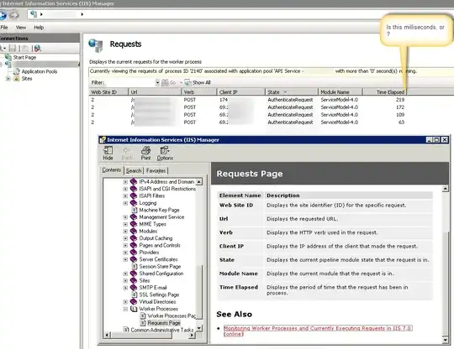Viewport: 454px width, 349px height.
Task: Expand ISAPI Filters topic
Action: (x=125, y=195)
